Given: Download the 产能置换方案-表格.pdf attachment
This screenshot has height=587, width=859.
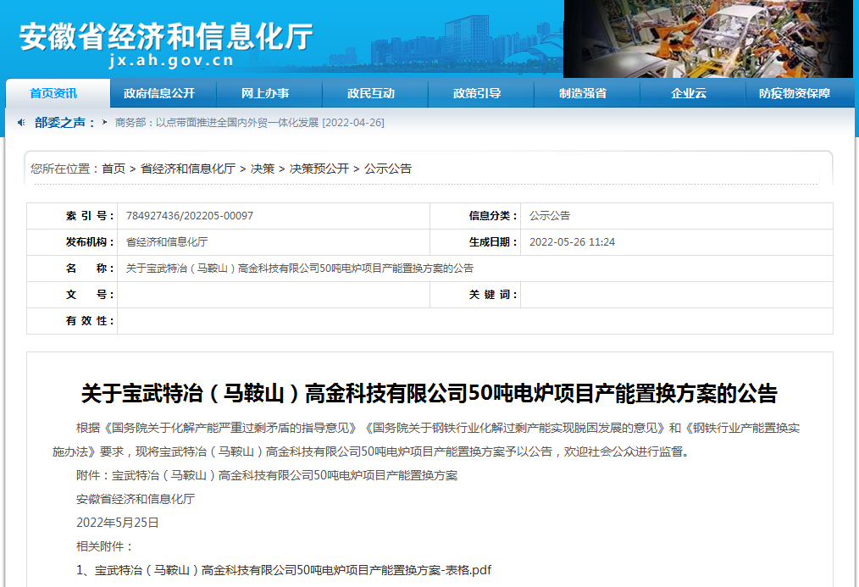Looking at the screenshot, I should click(292, 570).
